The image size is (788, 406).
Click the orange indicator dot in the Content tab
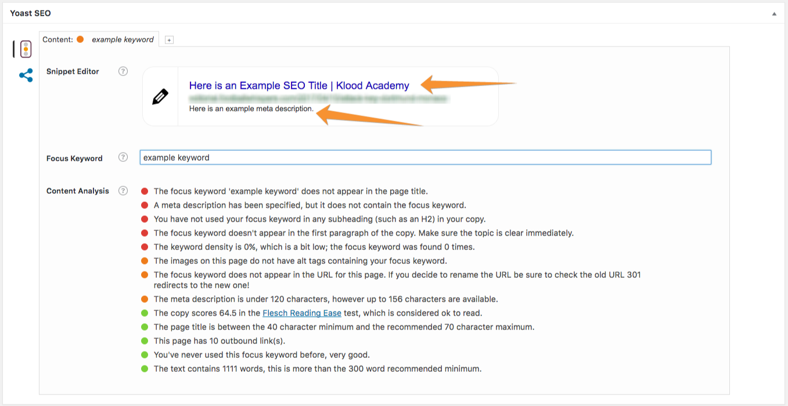point(80,39)
